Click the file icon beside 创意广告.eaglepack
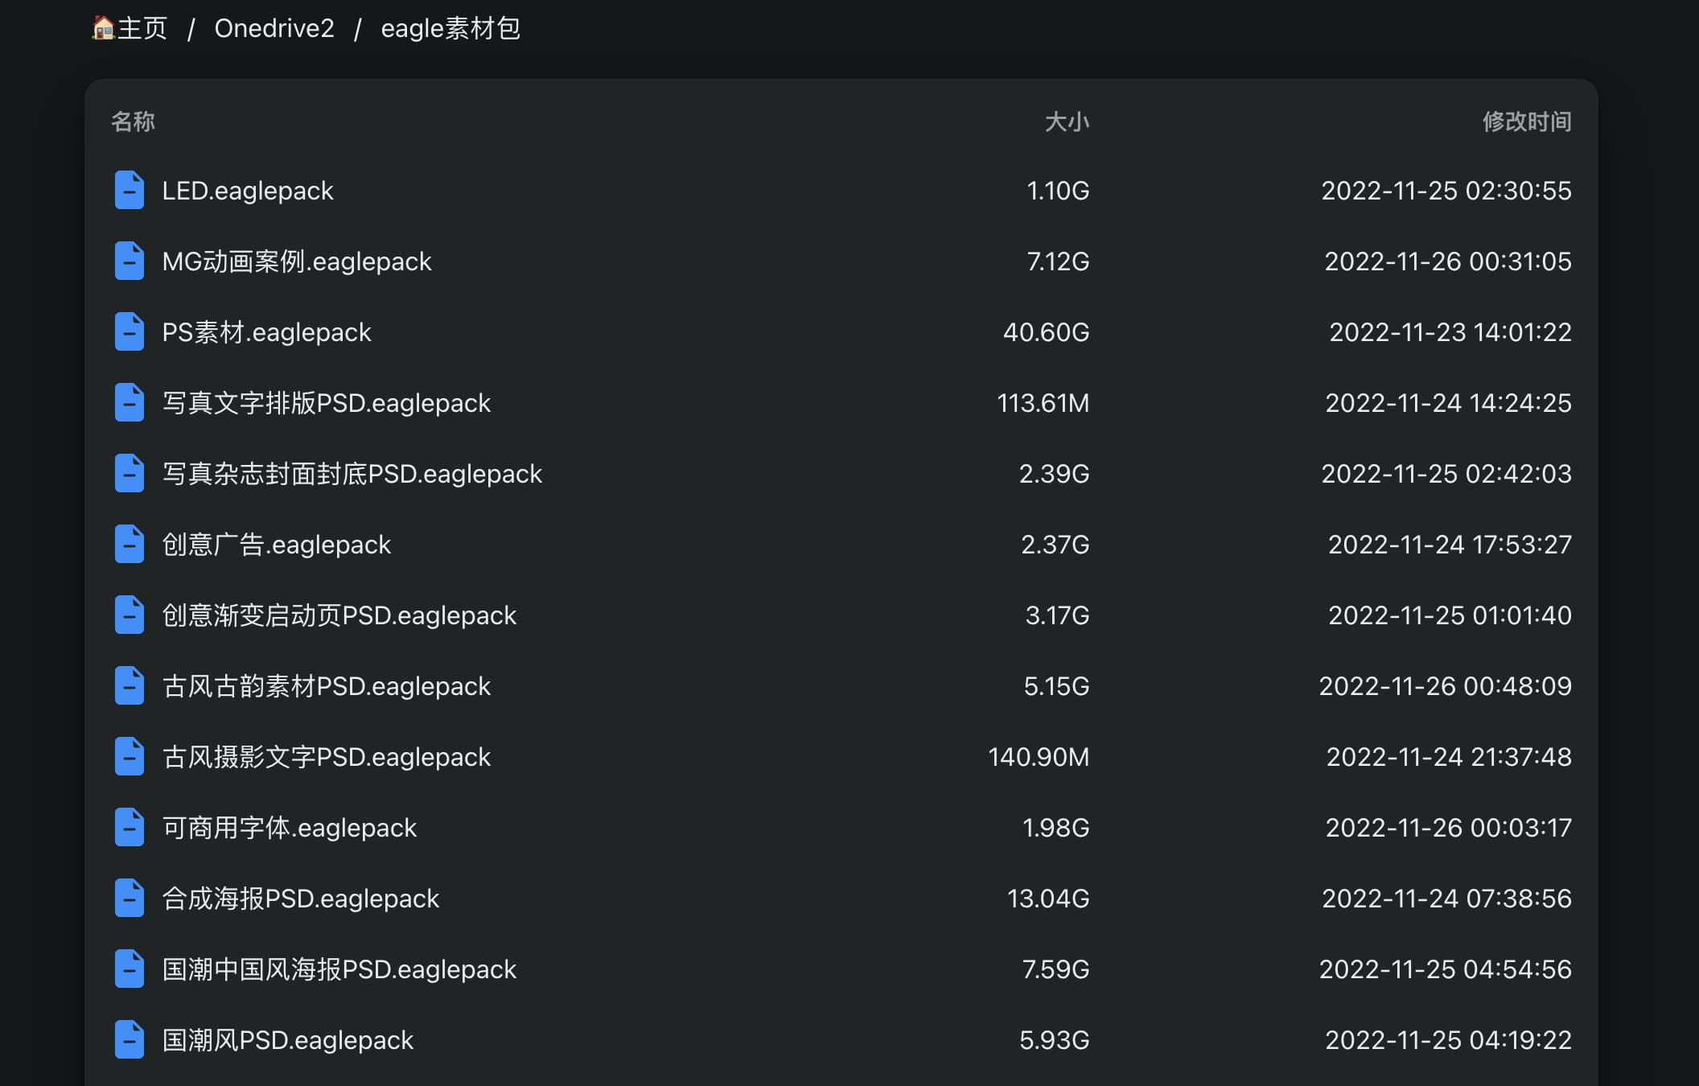 click(129, 545)
